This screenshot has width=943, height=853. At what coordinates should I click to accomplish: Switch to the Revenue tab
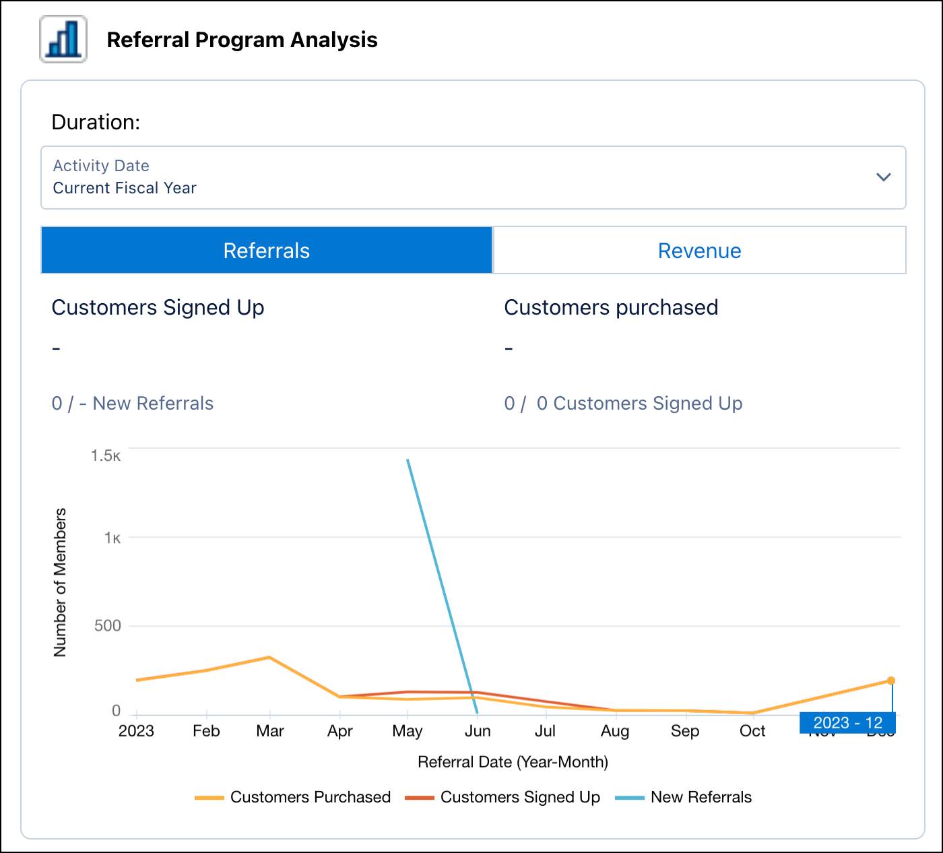click(699, 250)
